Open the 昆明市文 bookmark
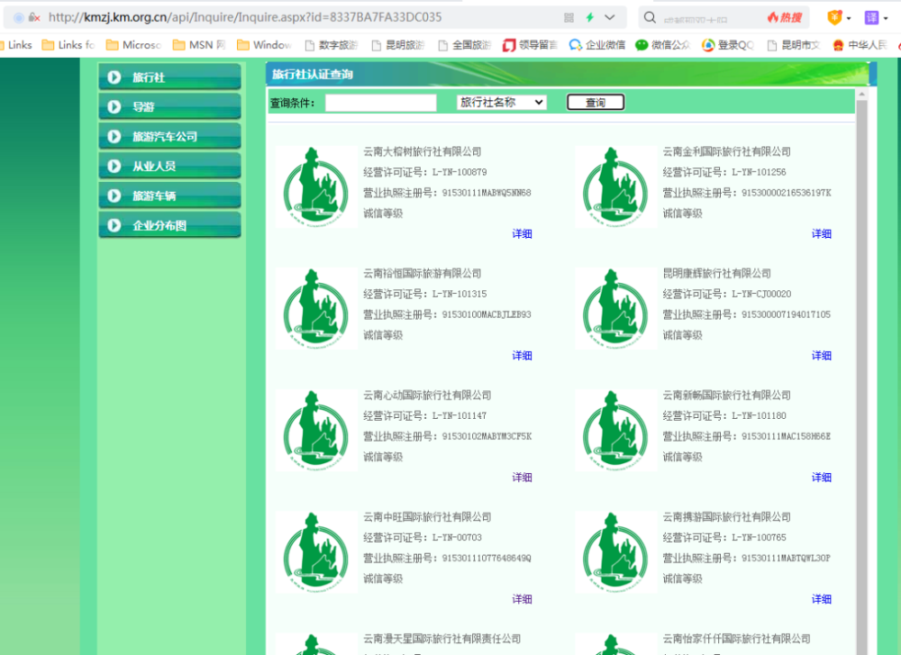 click(794, 45)
